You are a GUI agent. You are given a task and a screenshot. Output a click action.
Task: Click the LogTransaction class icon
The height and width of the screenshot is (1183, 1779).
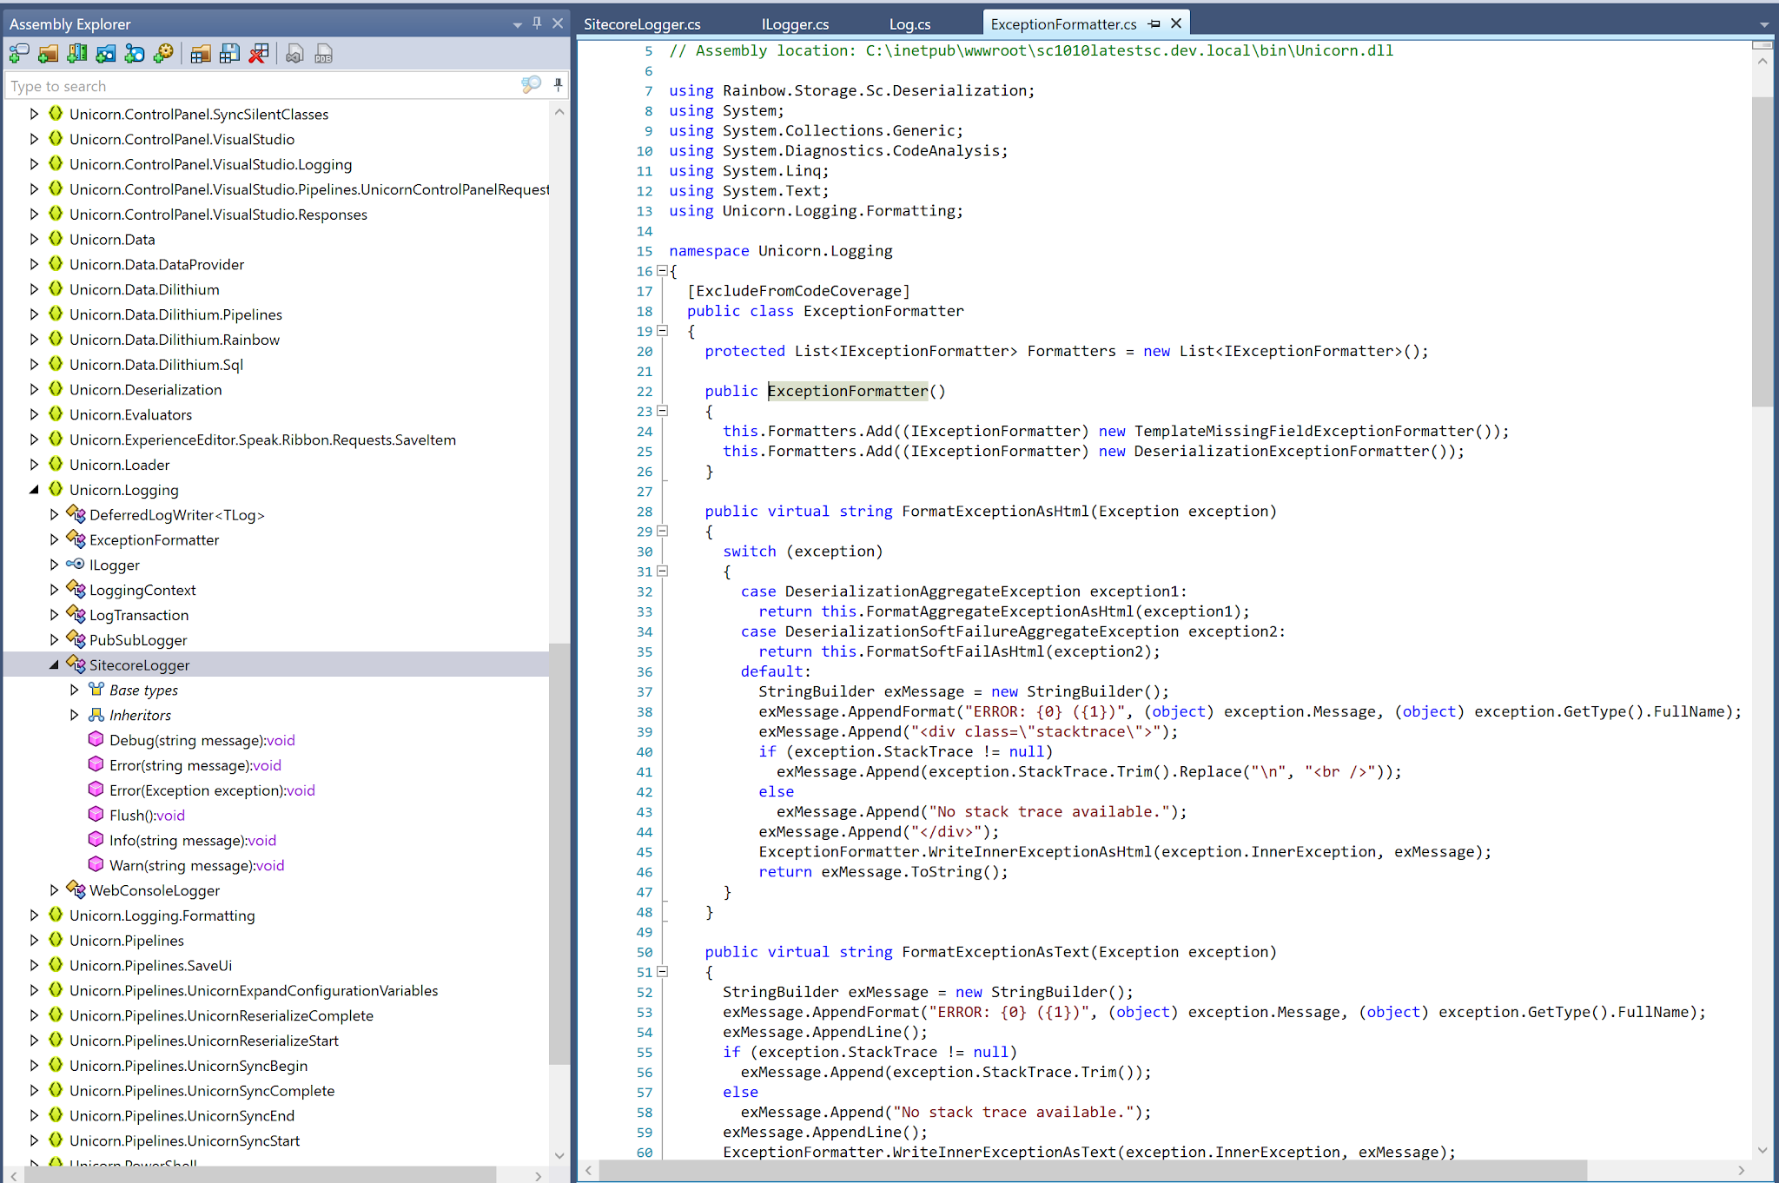click(x=76, y=614)
